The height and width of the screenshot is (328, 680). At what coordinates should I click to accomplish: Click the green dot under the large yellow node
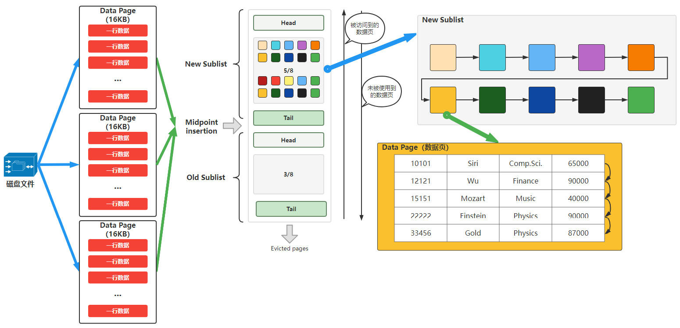pyautogui.click(x=447, y=115)
